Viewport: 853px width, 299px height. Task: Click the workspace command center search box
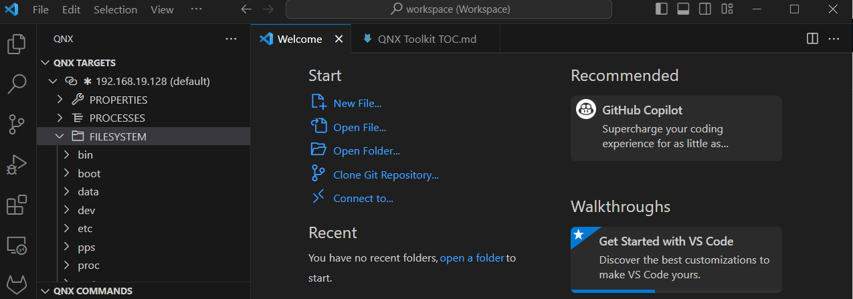(448, 9)
